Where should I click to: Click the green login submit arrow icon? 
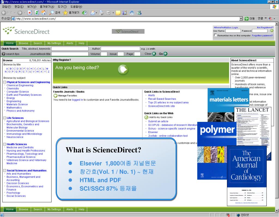(272, 31)
